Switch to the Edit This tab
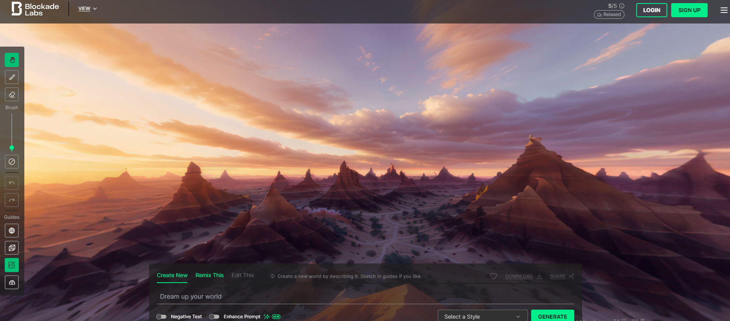This screenshot has width=730, height=321. [x=243, y=276]
